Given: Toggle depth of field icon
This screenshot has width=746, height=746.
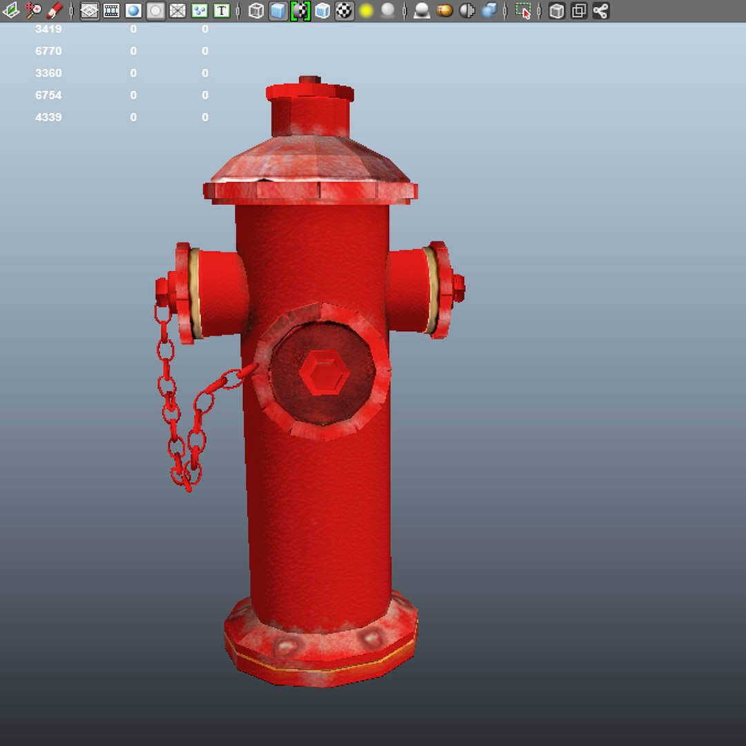Looking at the screenshot, I should pyautogui.click(x=489, y=10).
